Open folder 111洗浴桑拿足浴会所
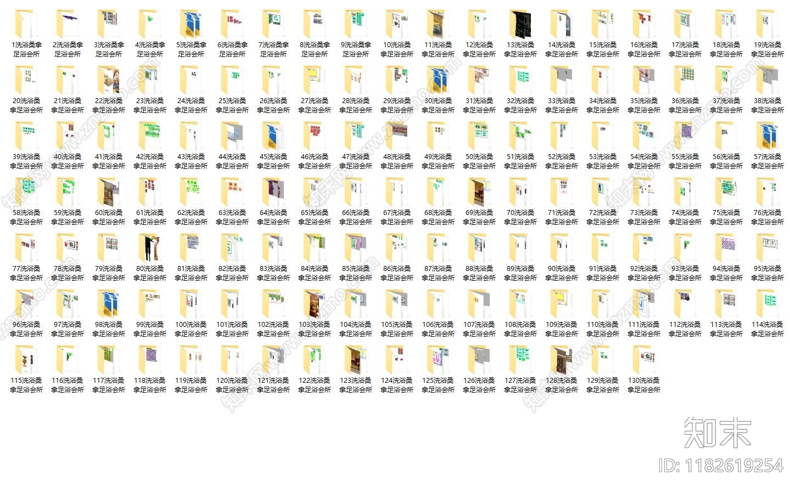Image resolution: width=790 pixels, height=487 pixels. point(644,314)
